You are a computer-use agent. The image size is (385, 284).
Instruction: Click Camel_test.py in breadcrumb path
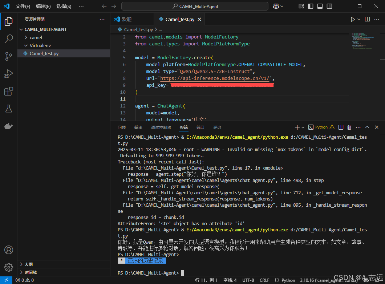tap(138, 30)
